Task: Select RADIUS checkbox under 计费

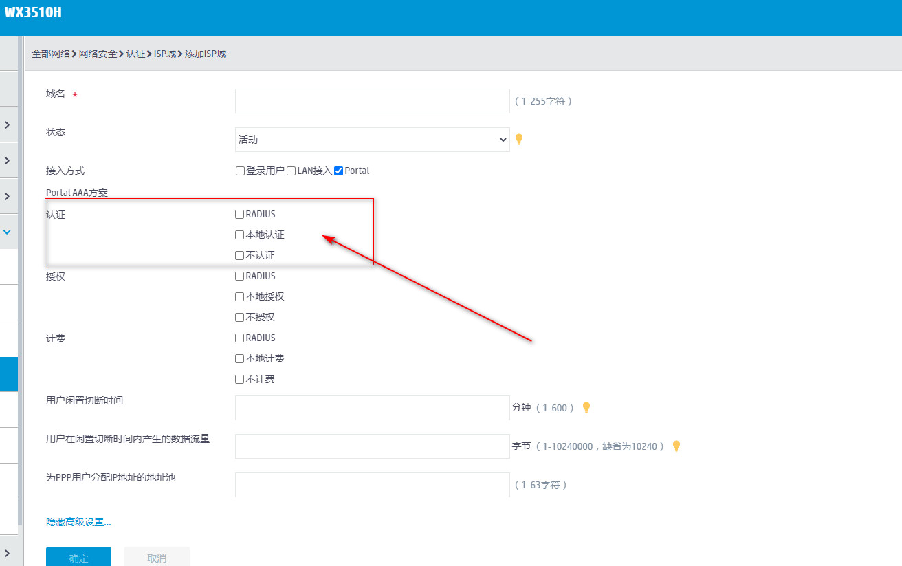Action: [239, 338]
